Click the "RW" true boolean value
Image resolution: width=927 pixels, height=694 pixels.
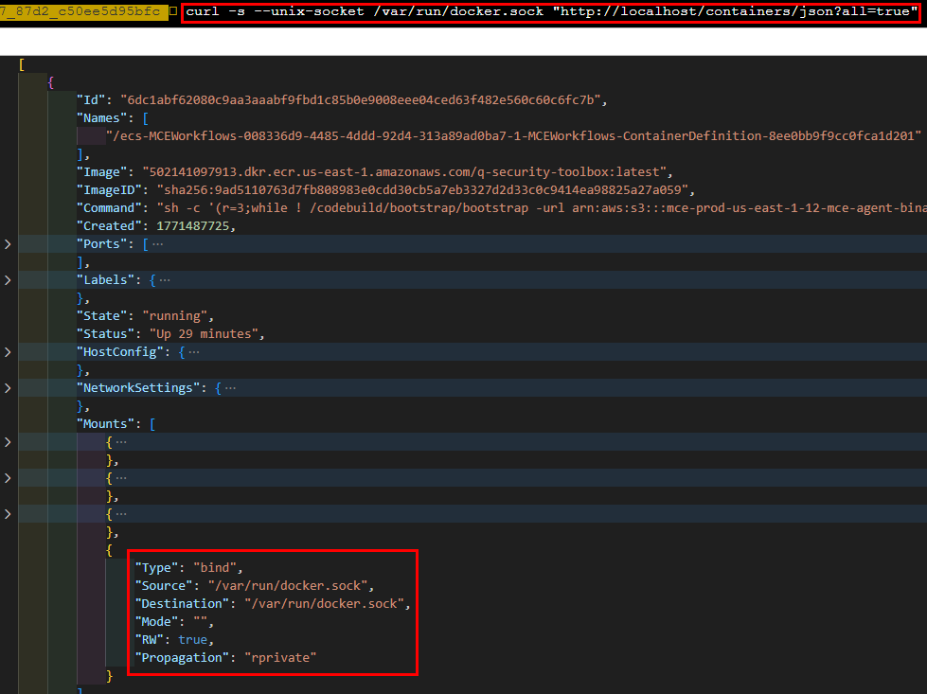coord(192,640)
